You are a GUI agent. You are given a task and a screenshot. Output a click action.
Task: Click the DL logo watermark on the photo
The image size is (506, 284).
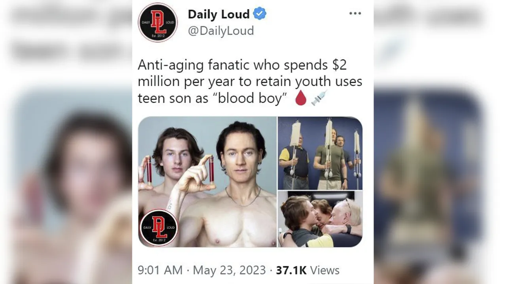click(159, 228)
